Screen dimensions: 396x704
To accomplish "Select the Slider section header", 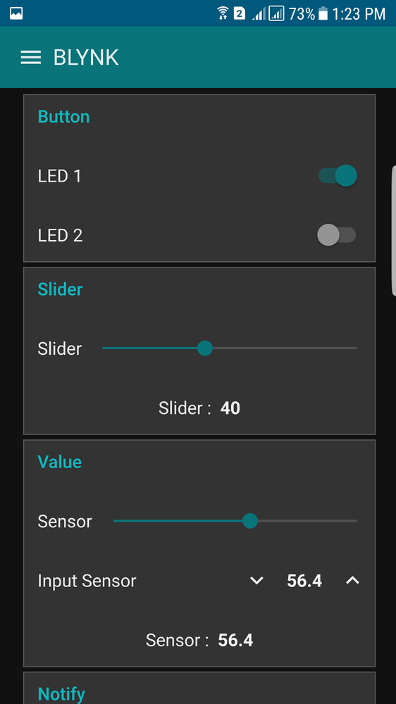I will tap(60, 289).
